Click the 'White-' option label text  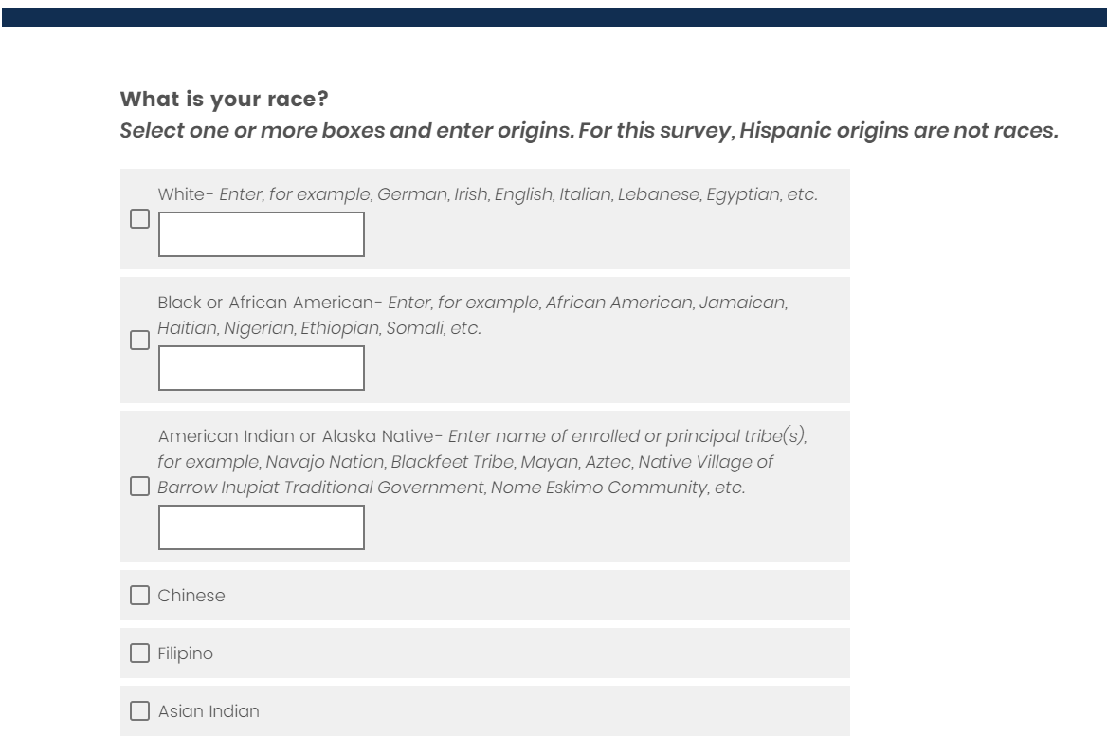point(188,194)
